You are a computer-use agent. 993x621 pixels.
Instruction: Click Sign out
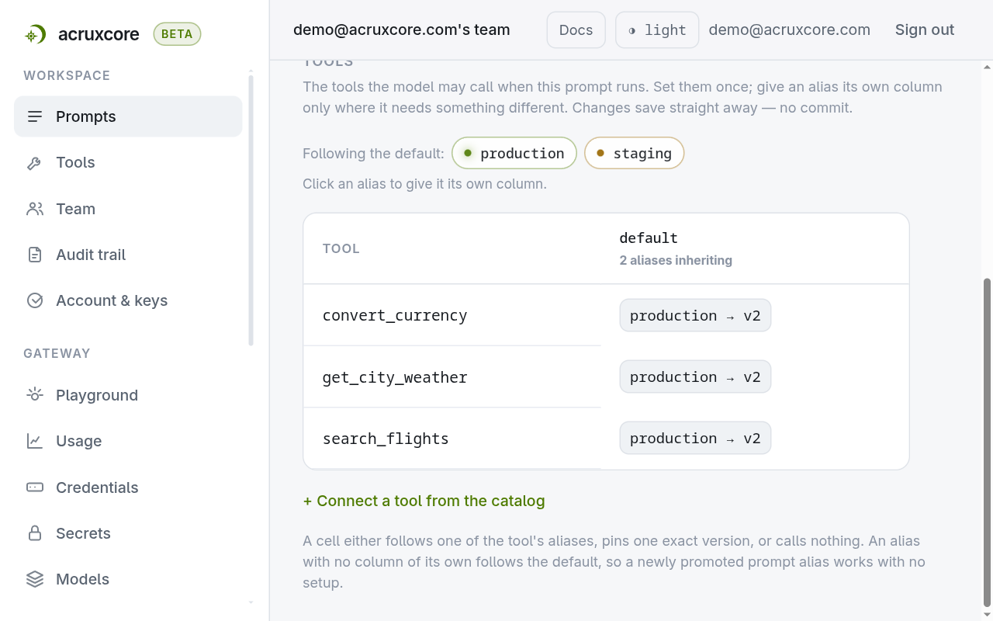pos(925,30)
